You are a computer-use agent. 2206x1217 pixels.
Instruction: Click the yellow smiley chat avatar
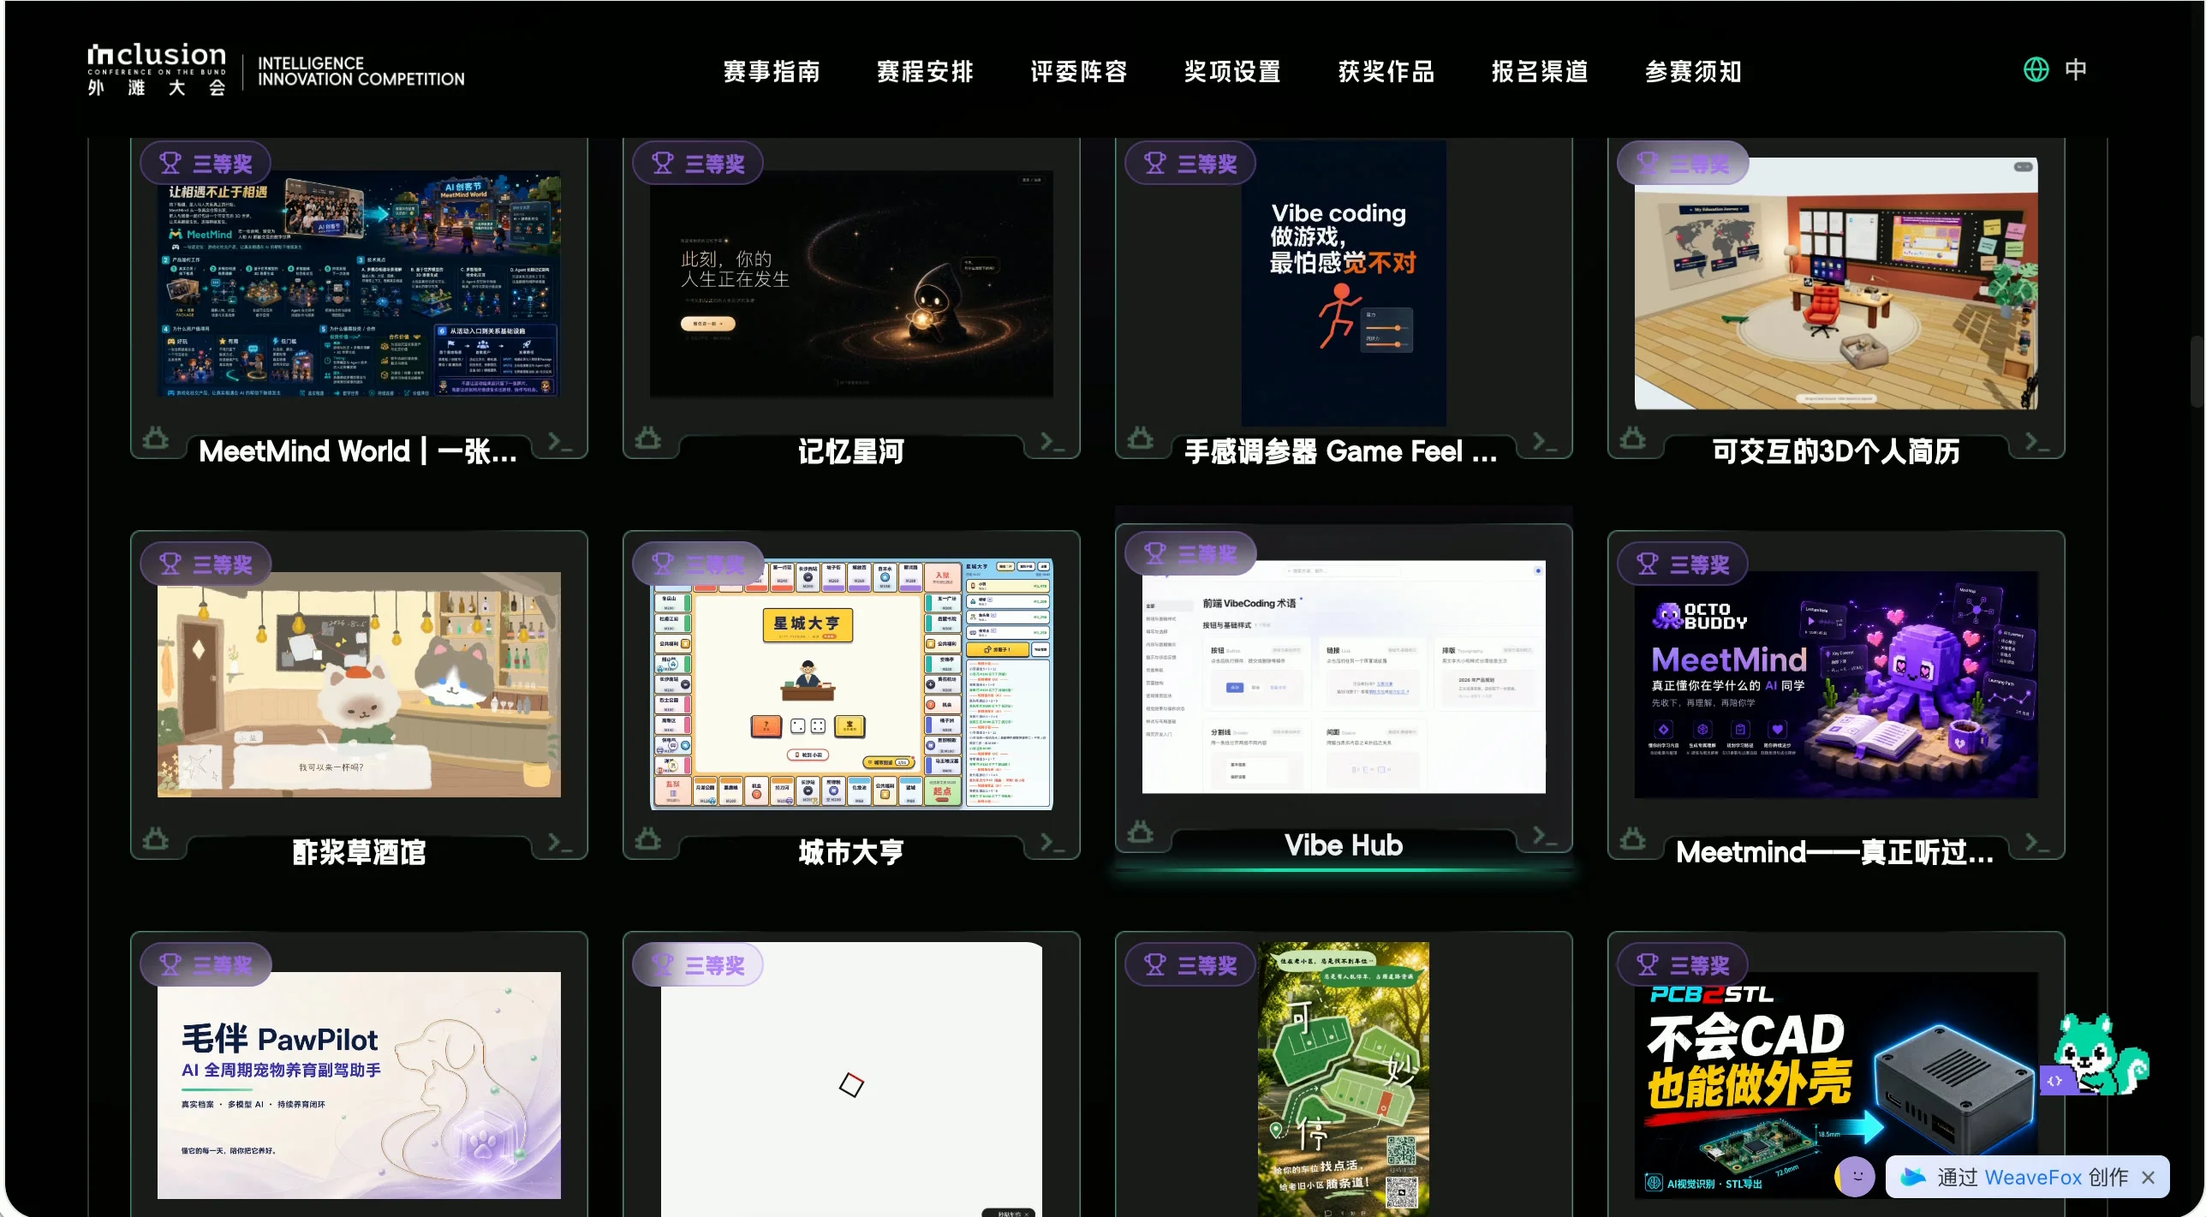1855,1177
